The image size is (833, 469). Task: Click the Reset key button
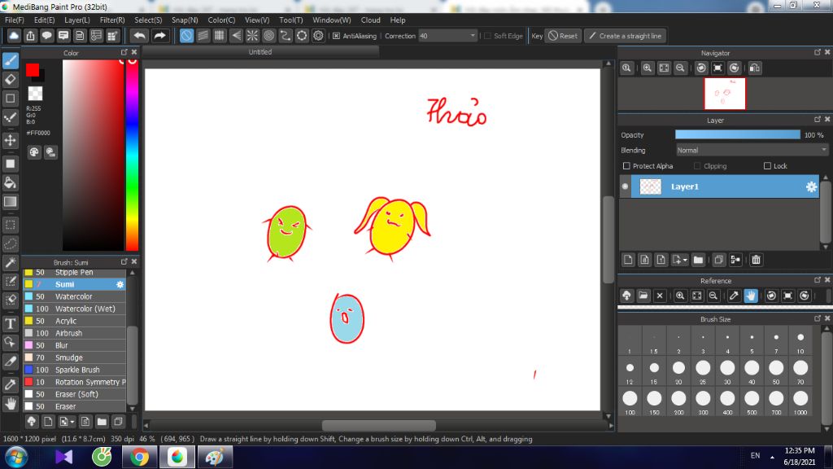(x=563, y=36)
